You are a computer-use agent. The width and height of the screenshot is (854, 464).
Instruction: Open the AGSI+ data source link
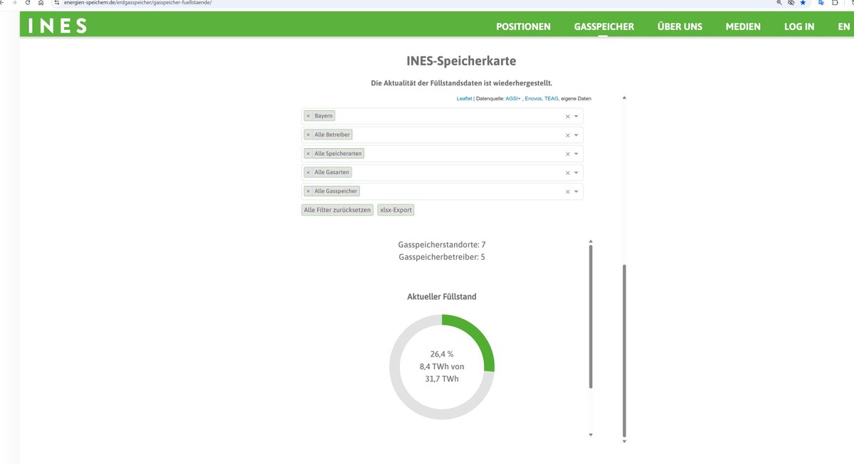[x=513, y=99]
